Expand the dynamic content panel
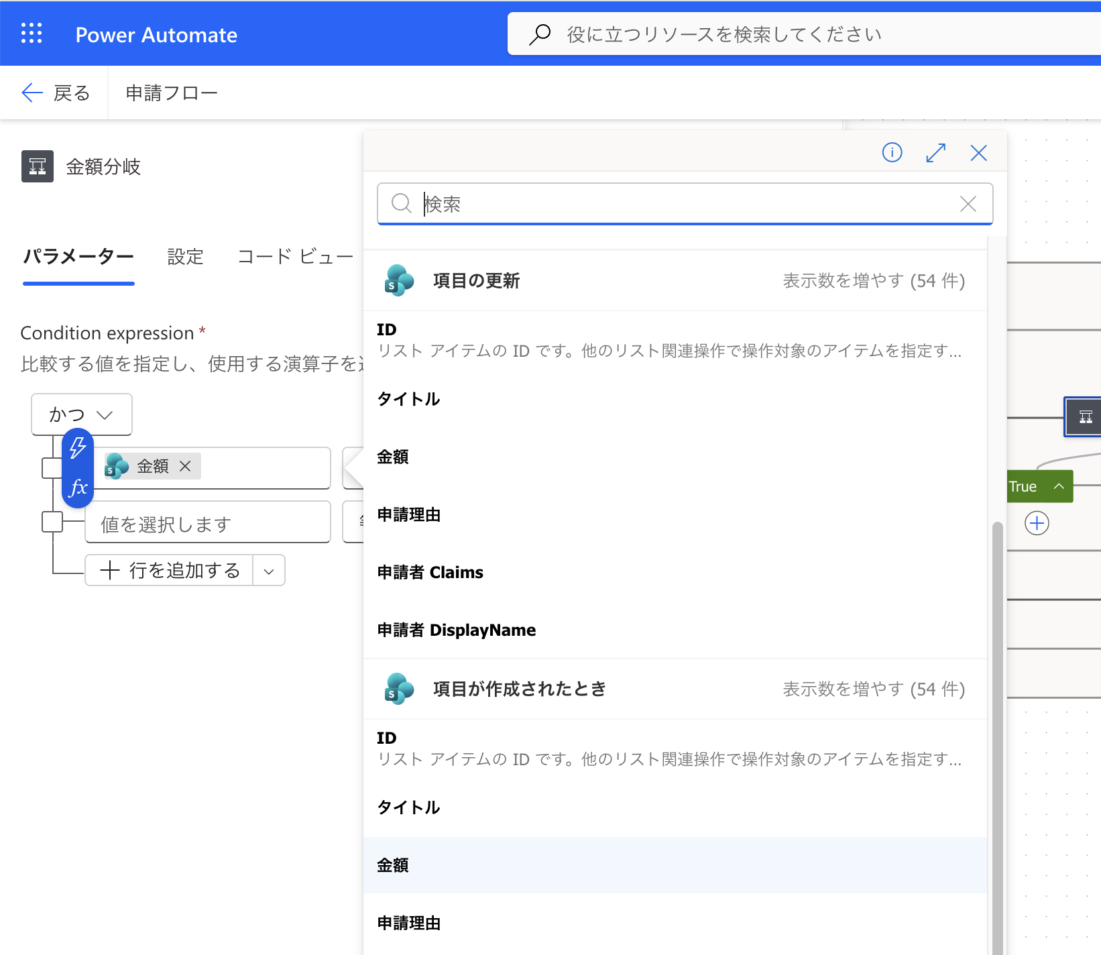1101x955 pixels. pos(936,153)
